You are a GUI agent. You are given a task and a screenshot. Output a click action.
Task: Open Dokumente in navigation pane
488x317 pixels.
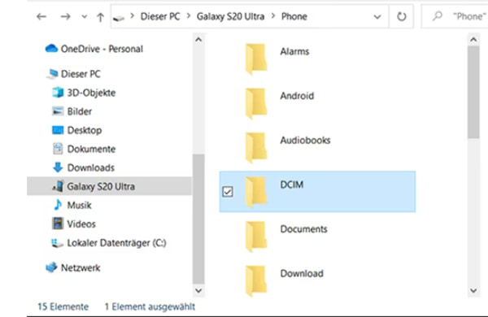(91, 149)
